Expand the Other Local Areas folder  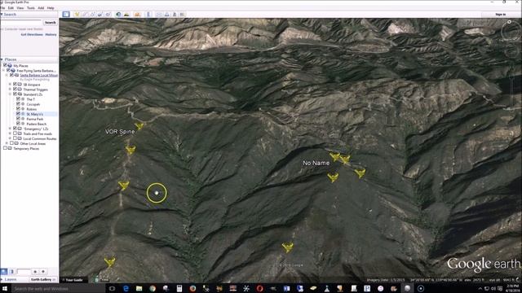(x=7, y=143)
